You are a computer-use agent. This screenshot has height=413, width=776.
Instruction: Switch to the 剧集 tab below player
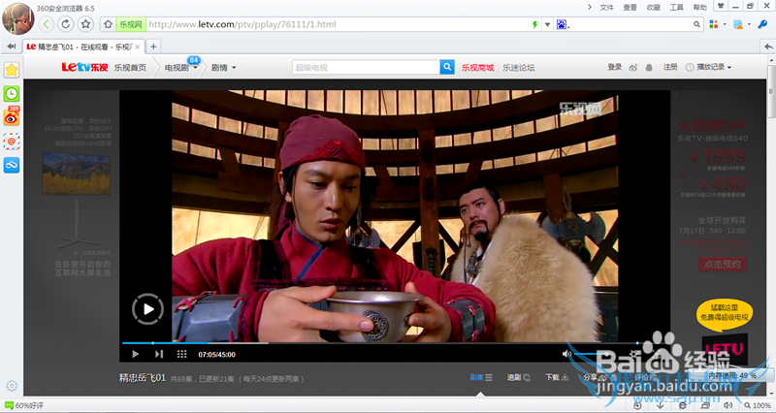coord(481,377)
